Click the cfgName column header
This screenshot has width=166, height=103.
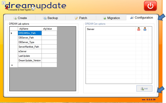click(x=30, y=29)
